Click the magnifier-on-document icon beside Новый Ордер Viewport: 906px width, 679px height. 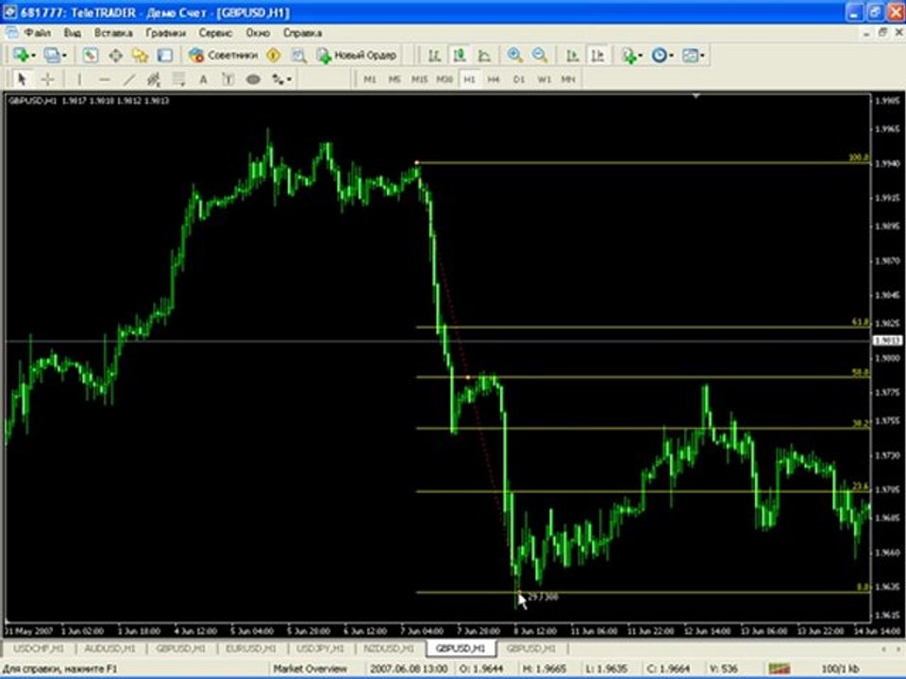(299, 56)
